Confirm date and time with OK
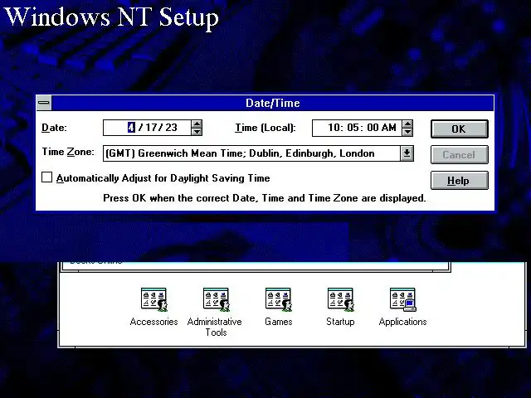 point(459,129)
